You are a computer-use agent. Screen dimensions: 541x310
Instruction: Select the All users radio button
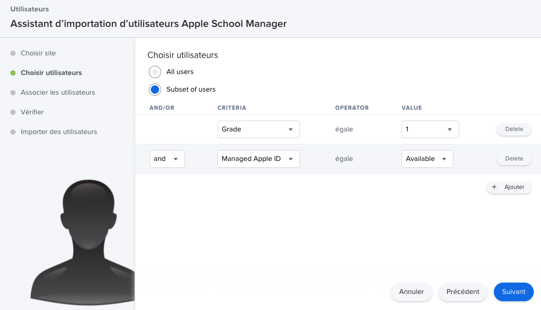point(155,72)
